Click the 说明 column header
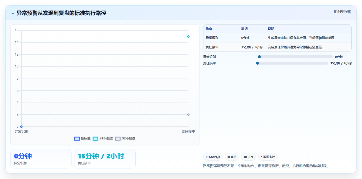Image resolution: width=362 pixels, height=179 pixels. point(271,29)
